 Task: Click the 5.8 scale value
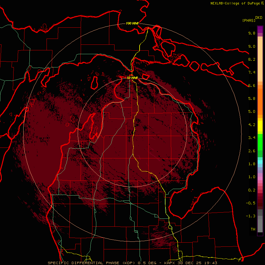coord(252,99)
